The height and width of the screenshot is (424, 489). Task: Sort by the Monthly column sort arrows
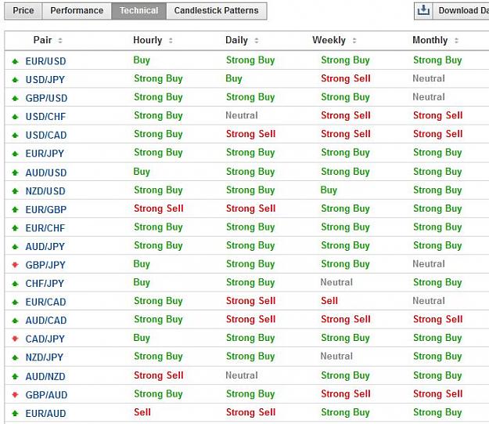coord(456,40)
